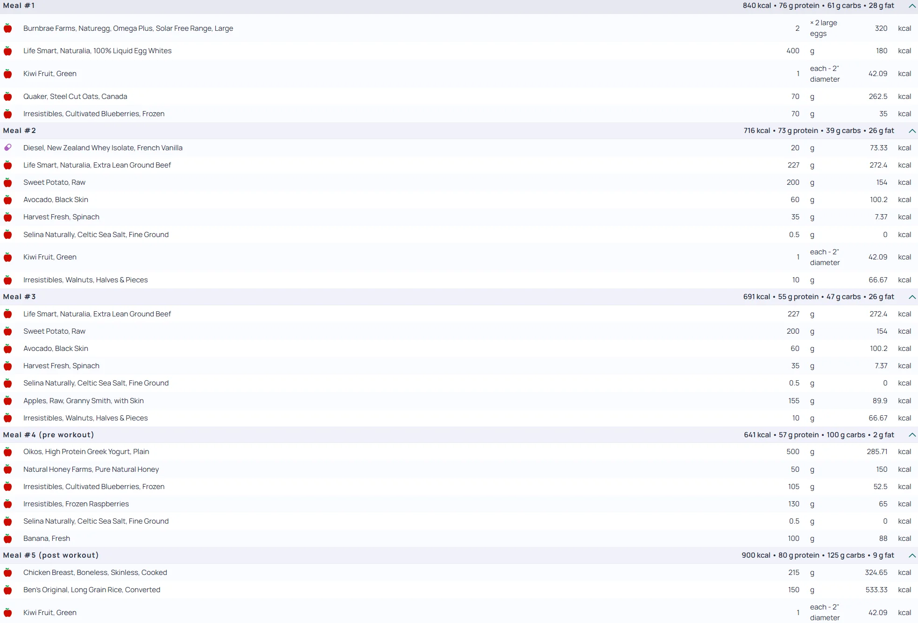This screenshot has height=623, width=918.
Task: Click the food icon for Meal #2 Walnuts
Action: (x=8, y=280)
